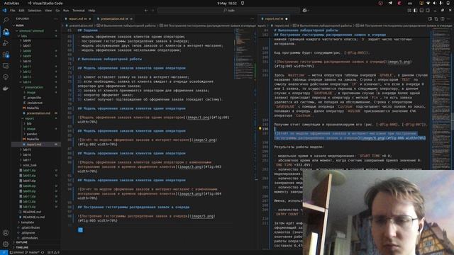Open the Selection menu
Image resolution: width=454 pixels, height=255 pixels.
(x=35, y=11)
